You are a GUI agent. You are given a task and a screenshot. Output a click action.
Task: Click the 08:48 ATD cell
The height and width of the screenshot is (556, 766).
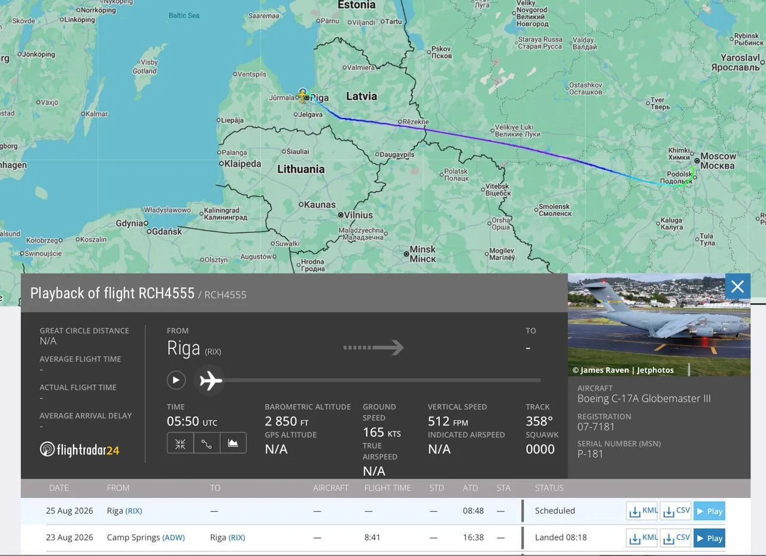[473, 511]
